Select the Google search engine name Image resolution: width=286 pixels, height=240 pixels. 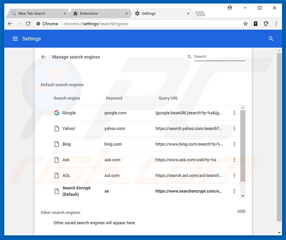coord(69,113)
